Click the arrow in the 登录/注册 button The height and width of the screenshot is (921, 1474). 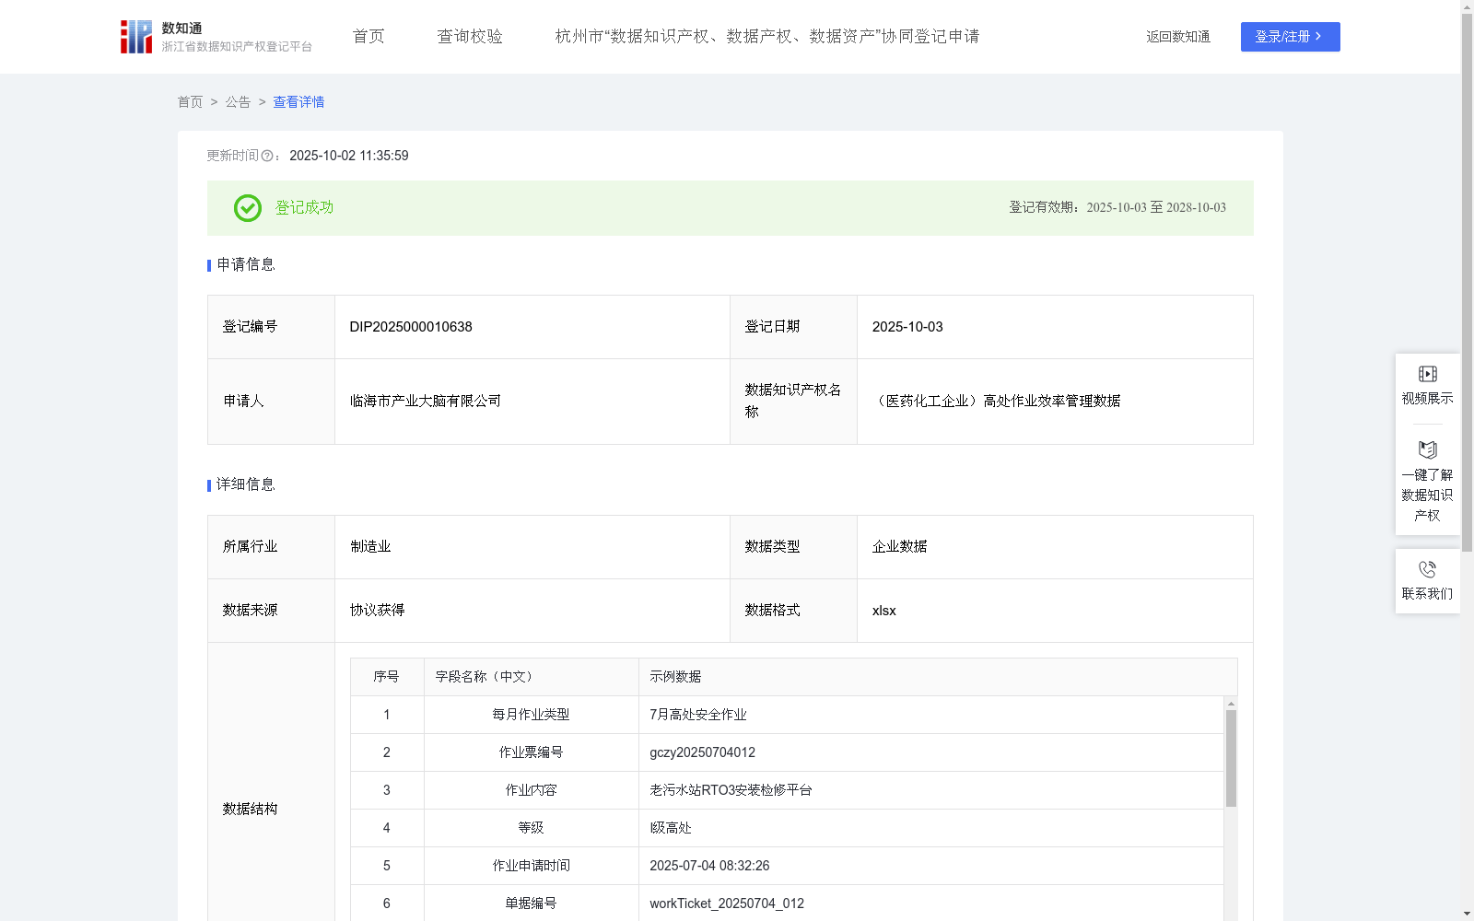(1318, 37)
